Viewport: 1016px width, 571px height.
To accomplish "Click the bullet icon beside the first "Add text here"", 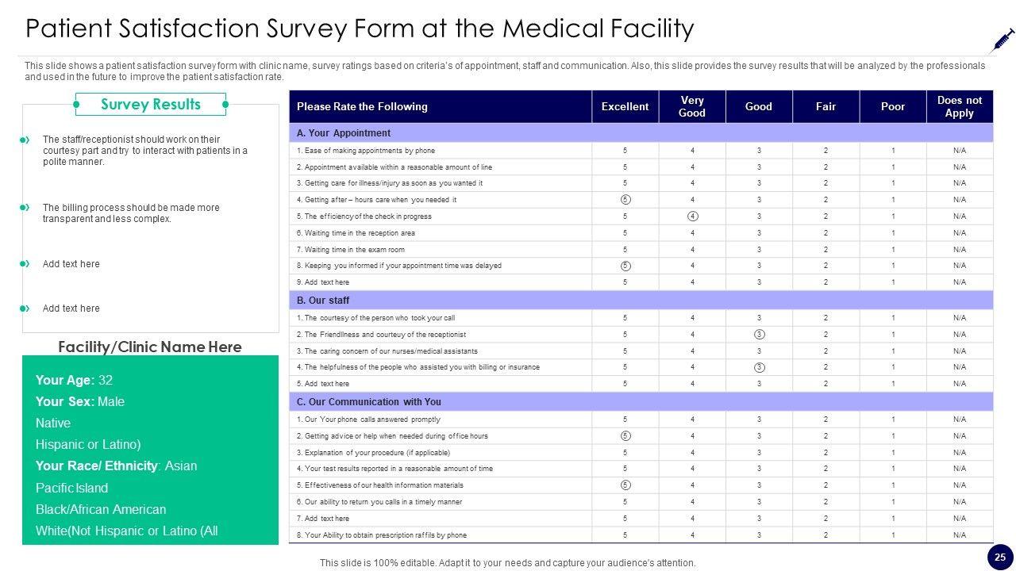I will pyautogui.click(x=25, y=264).
